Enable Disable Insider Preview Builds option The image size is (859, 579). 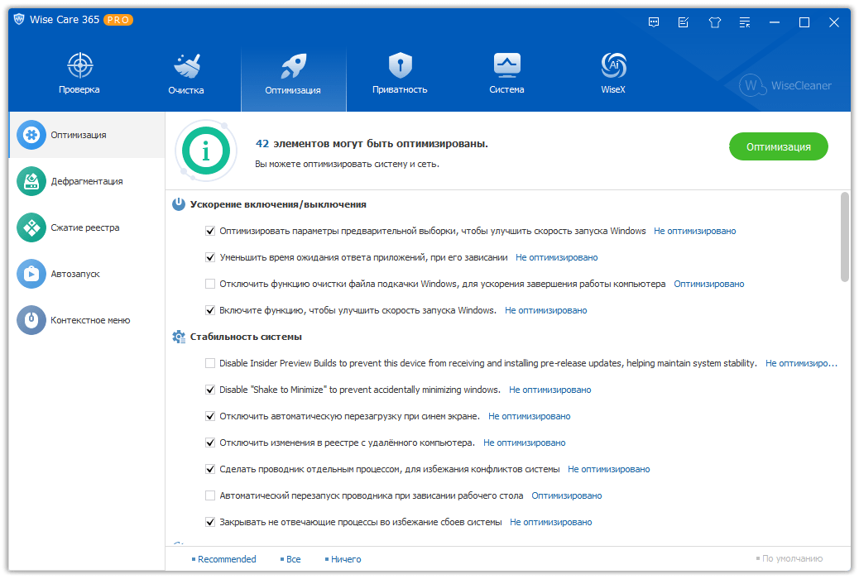click(x=210, y=363)
